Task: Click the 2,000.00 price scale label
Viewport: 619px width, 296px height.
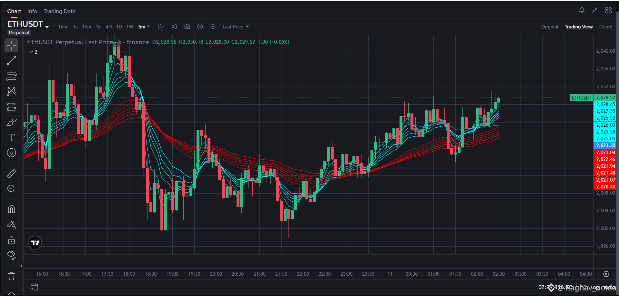Action: pos(605,228)
